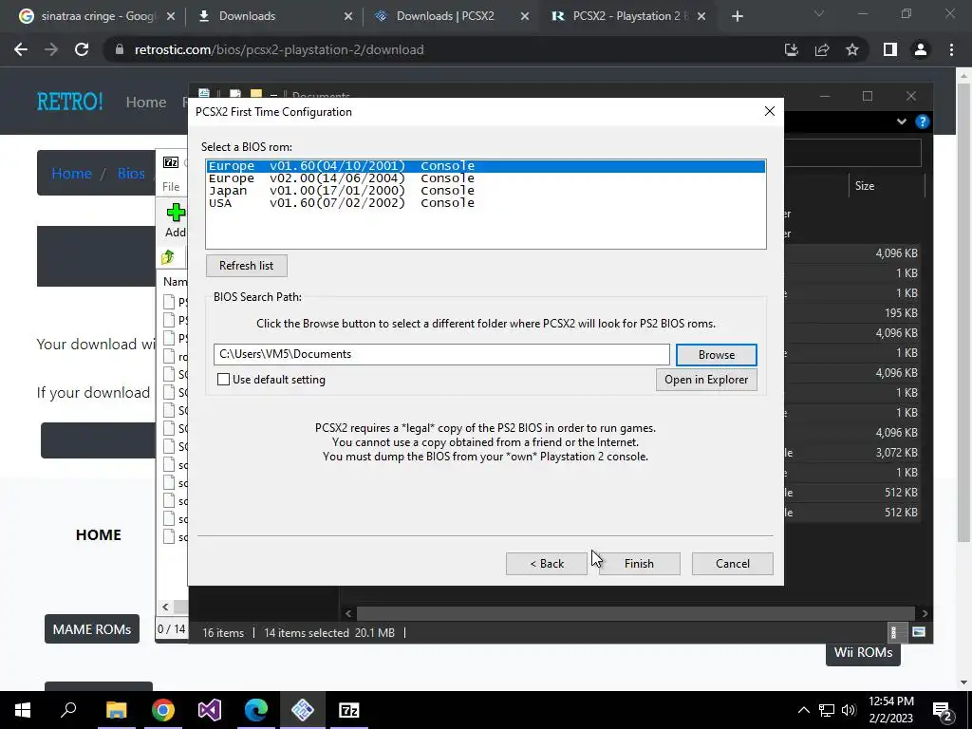The image size is (972, 729).
Task: Click the RETRO! site logo
Action: click(x=69, y=102)
